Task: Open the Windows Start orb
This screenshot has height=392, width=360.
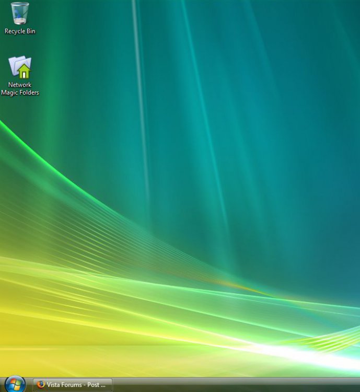Action: pos(15,385)
